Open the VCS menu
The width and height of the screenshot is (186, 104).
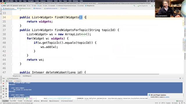click(70, 1)
